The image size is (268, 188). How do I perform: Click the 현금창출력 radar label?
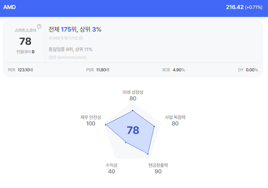click(x=158, y=165)
